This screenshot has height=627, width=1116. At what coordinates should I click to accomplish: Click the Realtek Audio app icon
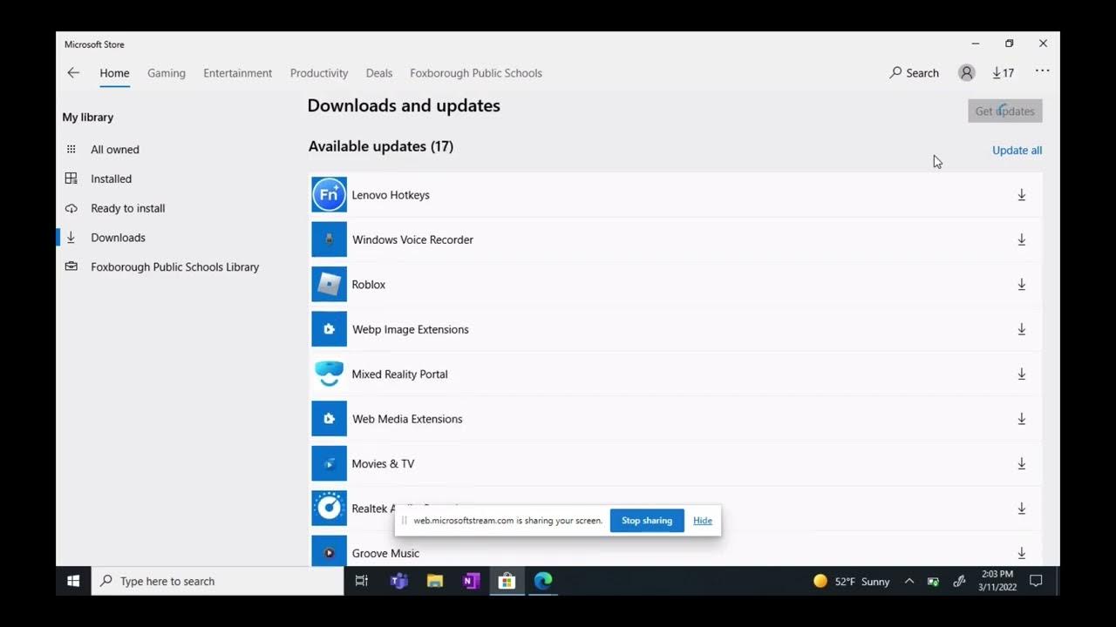[329, 509]
